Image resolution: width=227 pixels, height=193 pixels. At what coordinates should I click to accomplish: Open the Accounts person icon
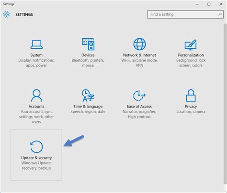coord(36,96)
